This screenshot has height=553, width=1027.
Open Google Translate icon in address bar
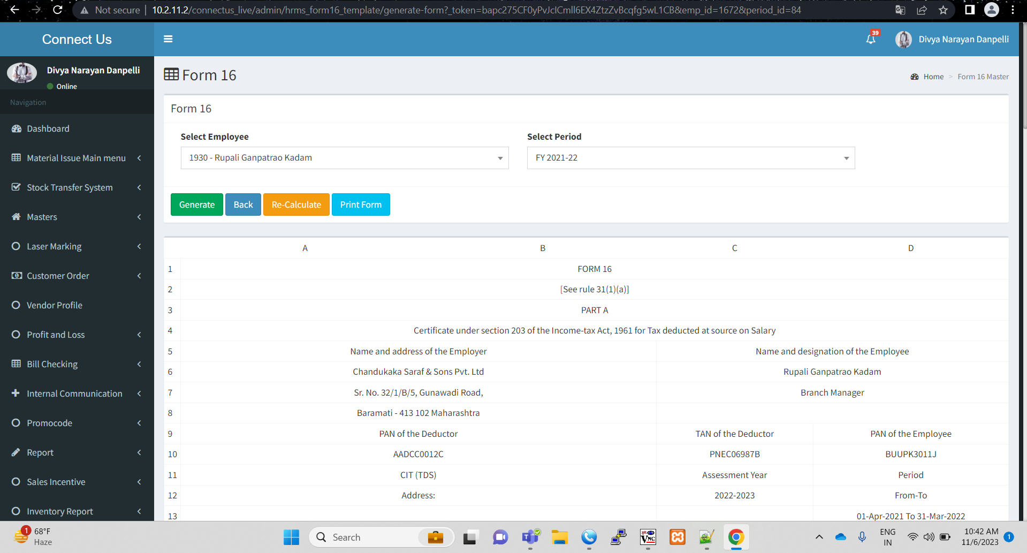900,10
